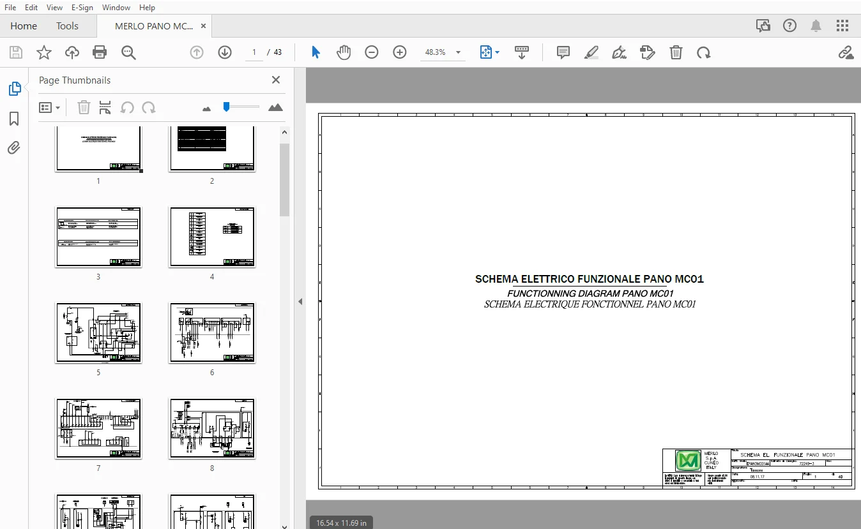Image resolution: width=861 pixels, height=529 pixels.
Task: Switch to the Home tab
Action: tap(24, 26)
